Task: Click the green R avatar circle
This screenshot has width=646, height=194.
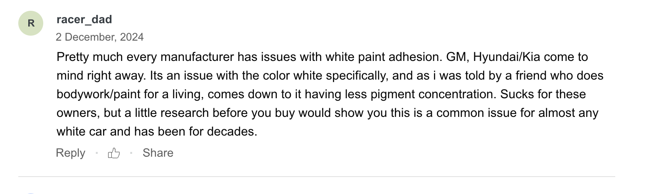Action: point(31,23)
